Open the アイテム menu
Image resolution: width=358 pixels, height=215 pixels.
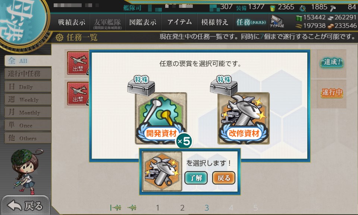179,22
